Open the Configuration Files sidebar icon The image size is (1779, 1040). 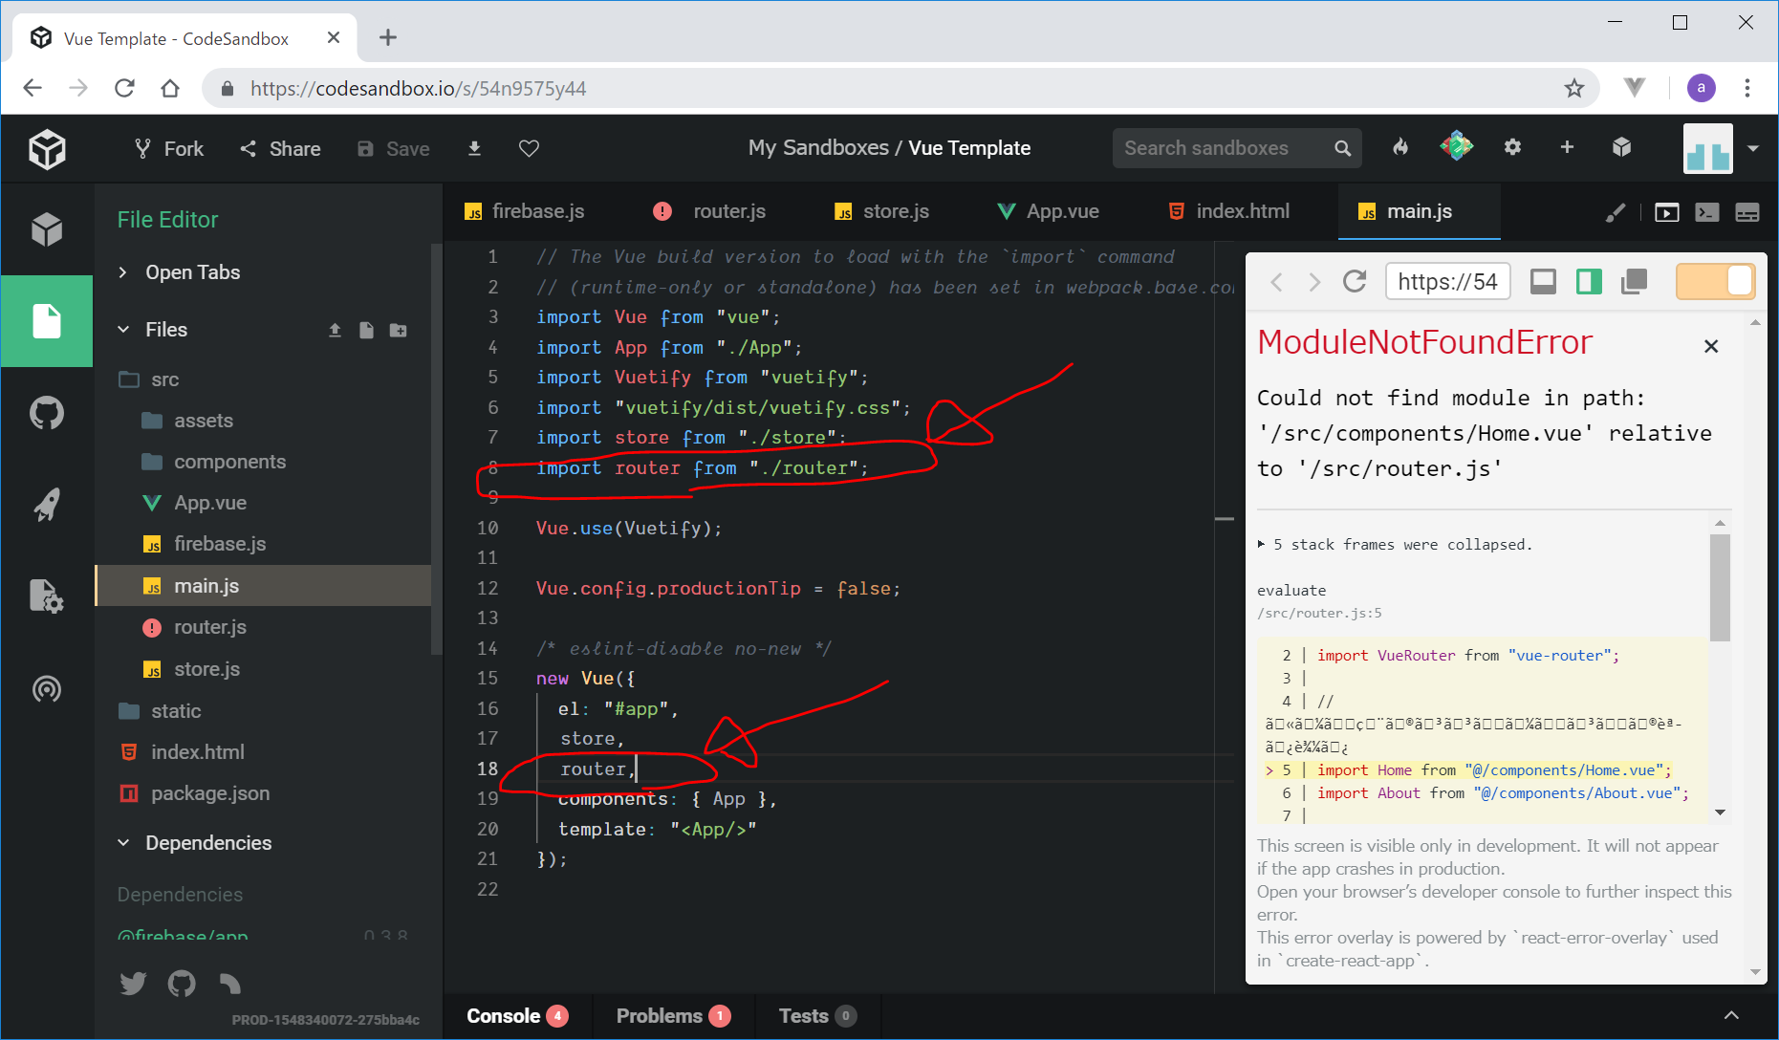click(46, 596)
